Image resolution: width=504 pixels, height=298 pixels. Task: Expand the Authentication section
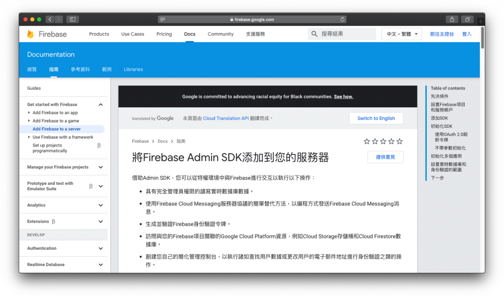100,248
